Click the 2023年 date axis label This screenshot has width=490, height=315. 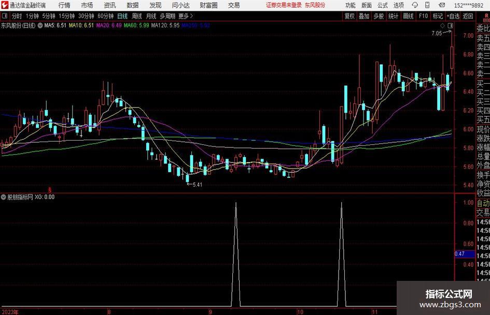[x=10, y=312]
